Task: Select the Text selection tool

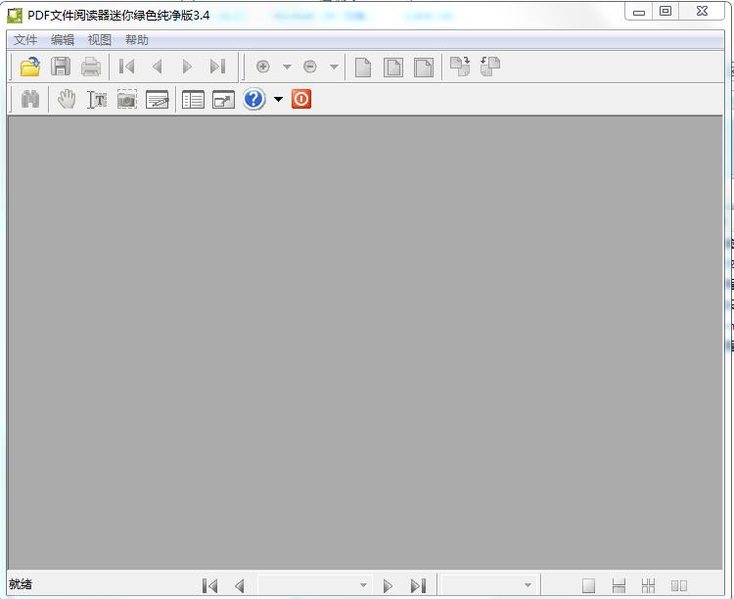Action: click(97, 99)
